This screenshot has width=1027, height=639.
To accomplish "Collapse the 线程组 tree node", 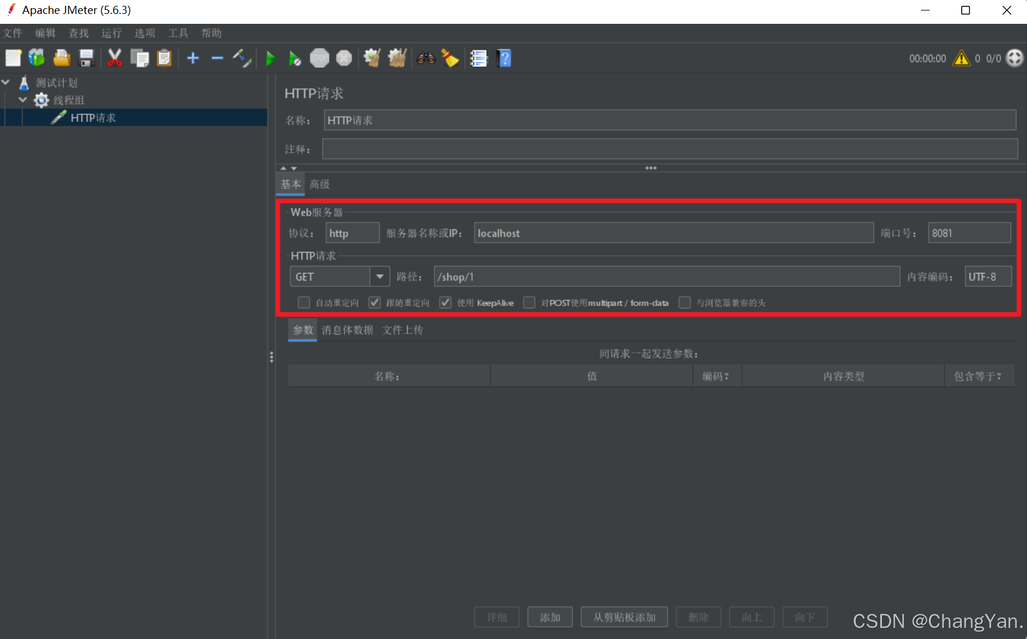I will (x=23, y=100).
